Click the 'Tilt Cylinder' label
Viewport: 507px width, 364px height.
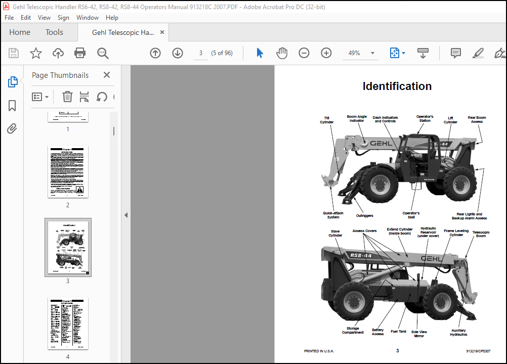click(326, 120)
